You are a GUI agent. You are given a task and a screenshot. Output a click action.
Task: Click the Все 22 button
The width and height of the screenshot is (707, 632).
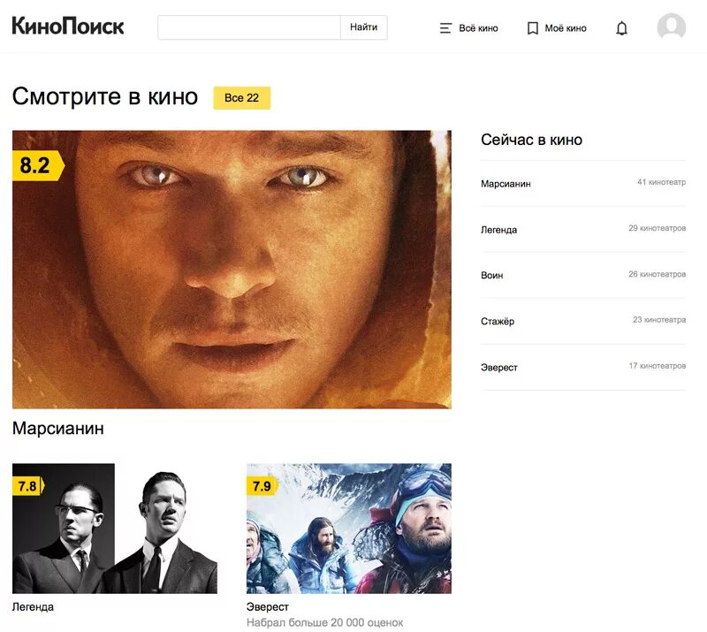coord(241,98)
